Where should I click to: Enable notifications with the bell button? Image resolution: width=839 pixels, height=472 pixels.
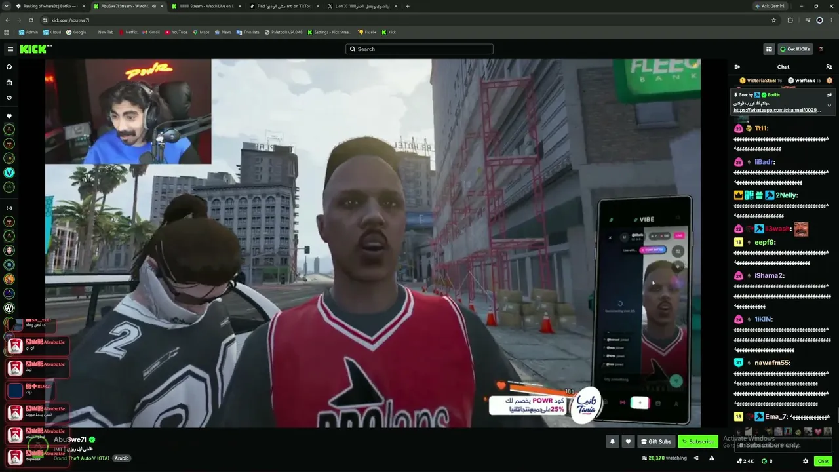pos(612,442)
